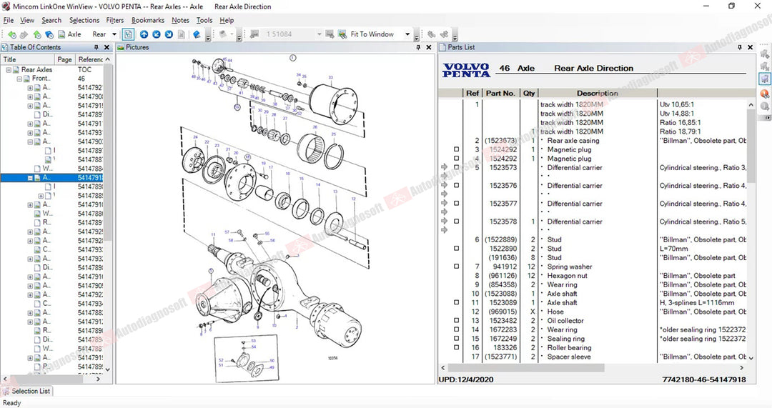Image resolution: width=772 pixels, height=408 pixels.
Task: Click the blue history navigation icon
Action: point(49,34)
